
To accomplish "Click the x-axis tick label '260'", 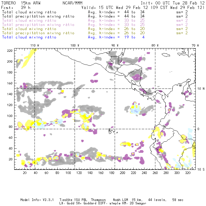I will [155, 173].
